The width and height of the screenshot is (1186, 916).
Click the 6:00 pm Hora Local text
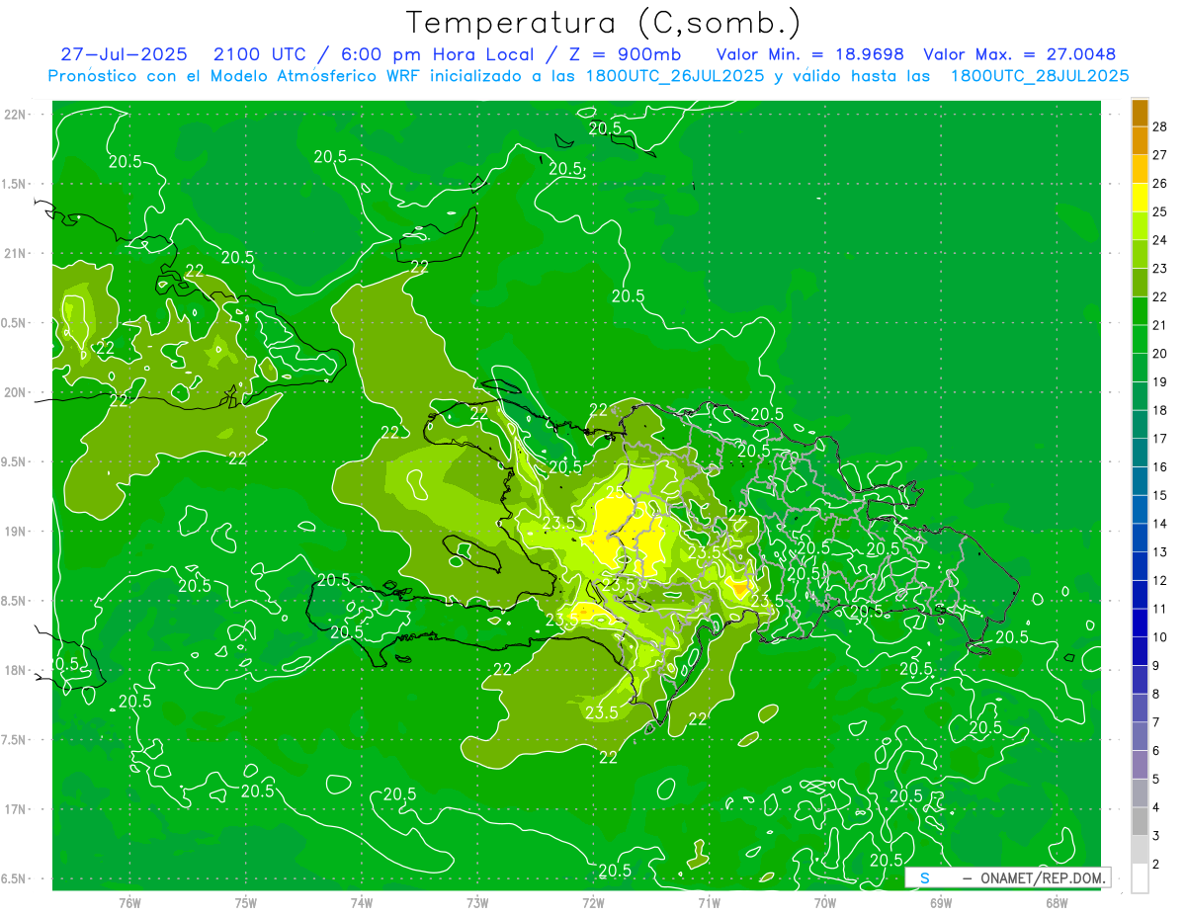pos(436,54)
